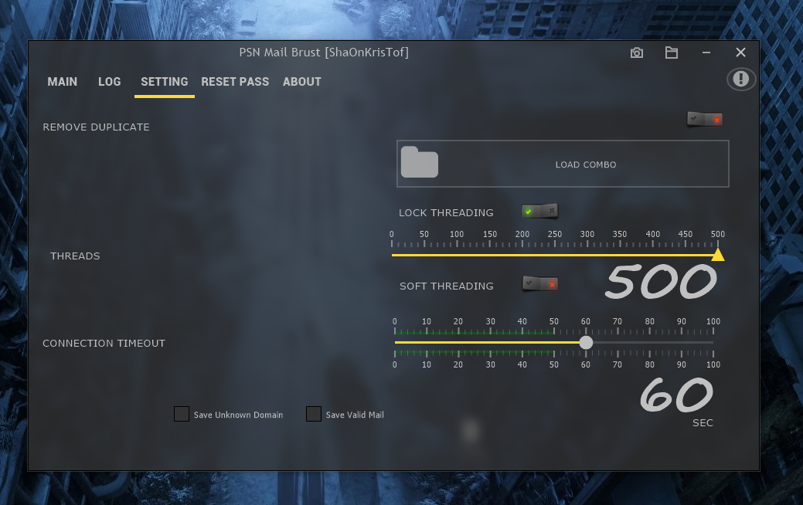Screen dimensions: 803x505
Task: Toggle the Remove Duplicate switch
Action: coord(705,119)
